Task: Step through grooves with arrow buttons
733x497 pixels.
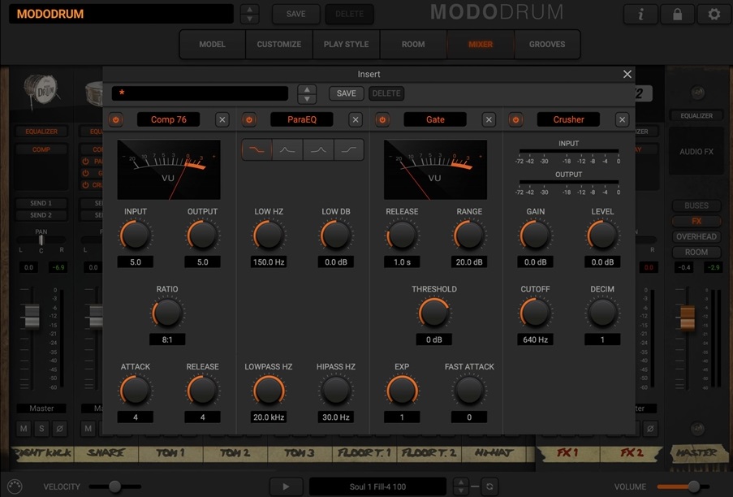Action: (x=461, y=486)
